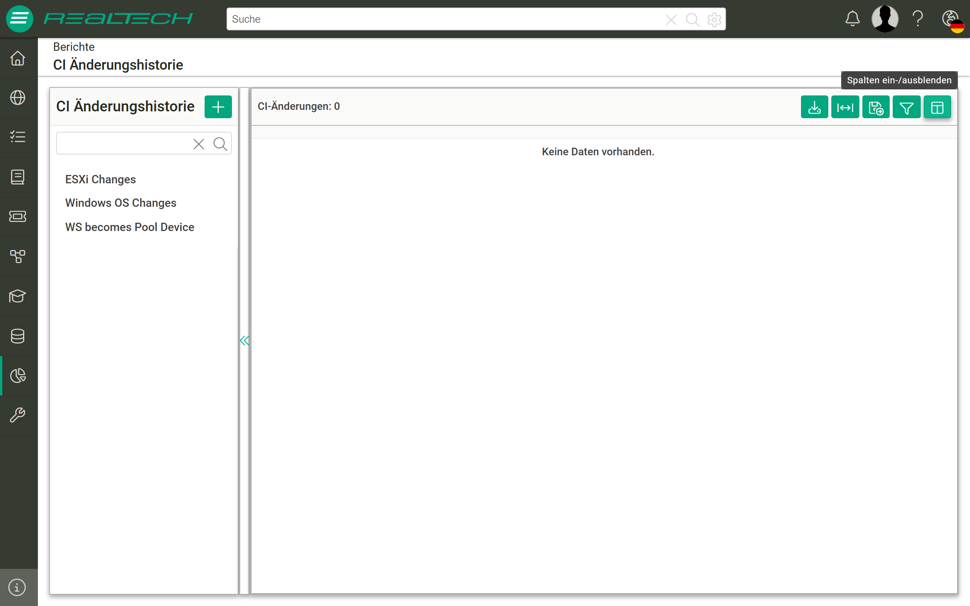The image size is (970, 606).
Task: Run global search with magnifier icon
Action: click(693, 19)
